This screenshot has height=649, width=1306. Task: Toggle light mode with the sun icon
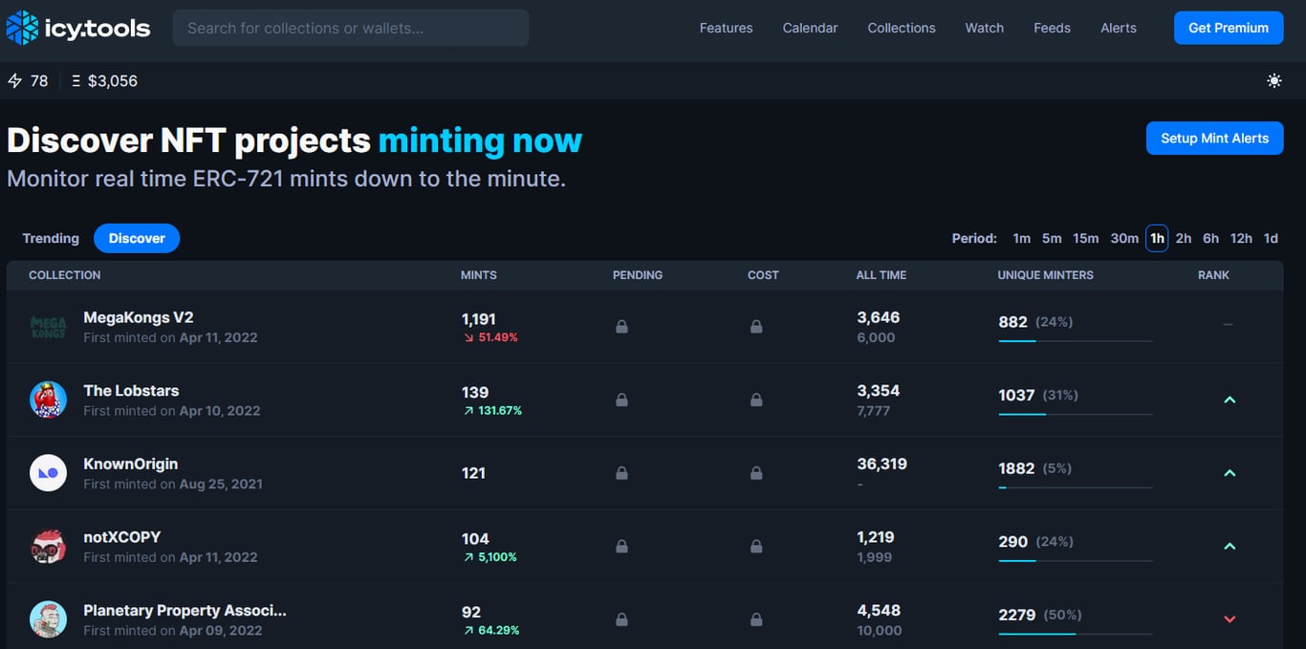click(x=1273, y=81)
